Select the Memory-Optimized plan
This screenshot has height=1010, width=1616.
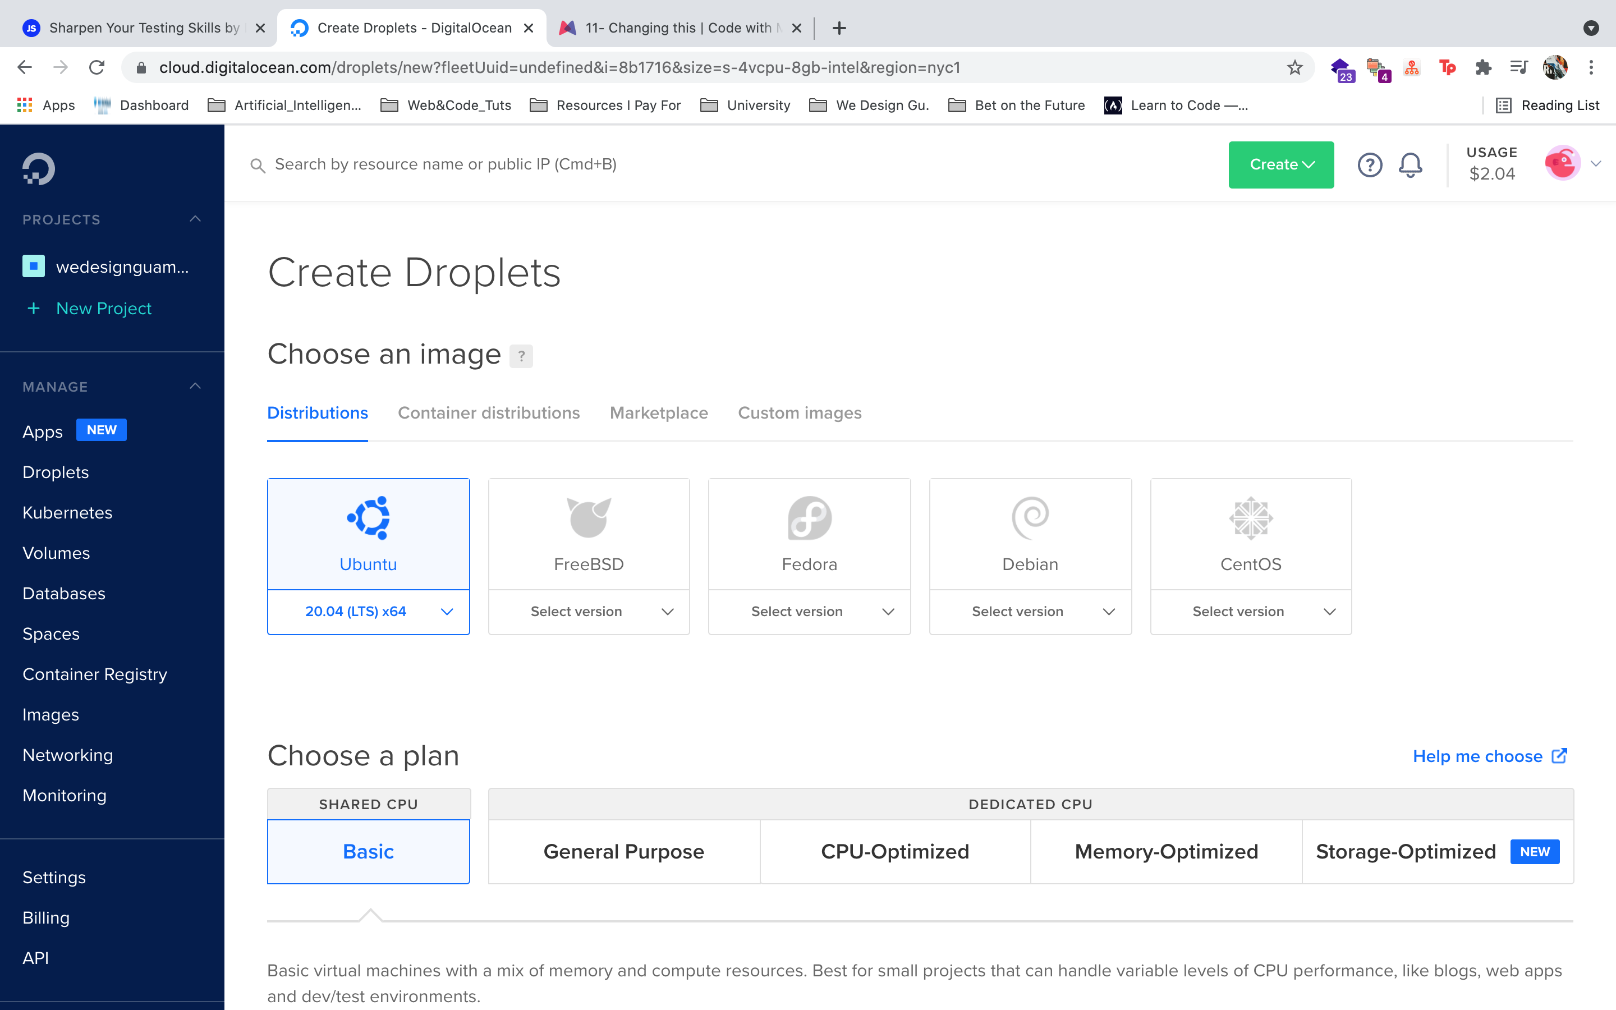tap(1166, 851)
